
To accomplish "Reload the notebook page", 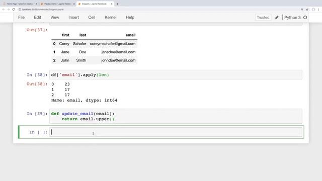I will click(14, 10).
